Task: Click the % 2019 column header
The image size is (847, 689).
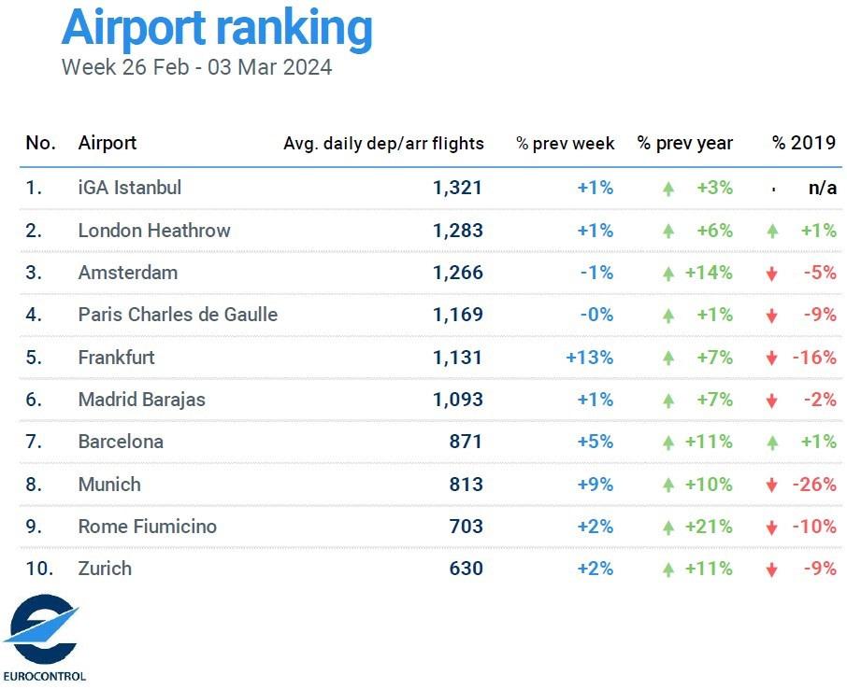Action: point(804,143)
